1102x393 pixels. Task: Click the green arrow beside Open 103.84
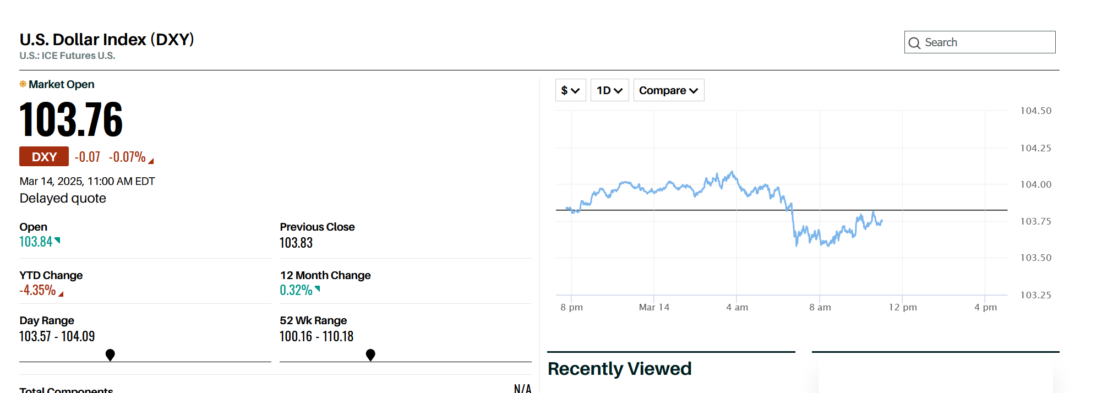click(58, 240)
